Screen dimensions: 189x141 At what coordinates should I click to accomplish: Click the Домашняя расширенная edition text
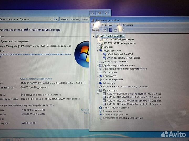15,41
